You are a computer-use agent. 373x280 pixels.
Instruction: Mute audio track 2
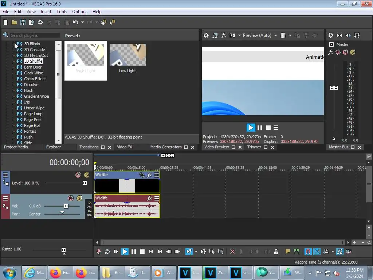point(71,198)
